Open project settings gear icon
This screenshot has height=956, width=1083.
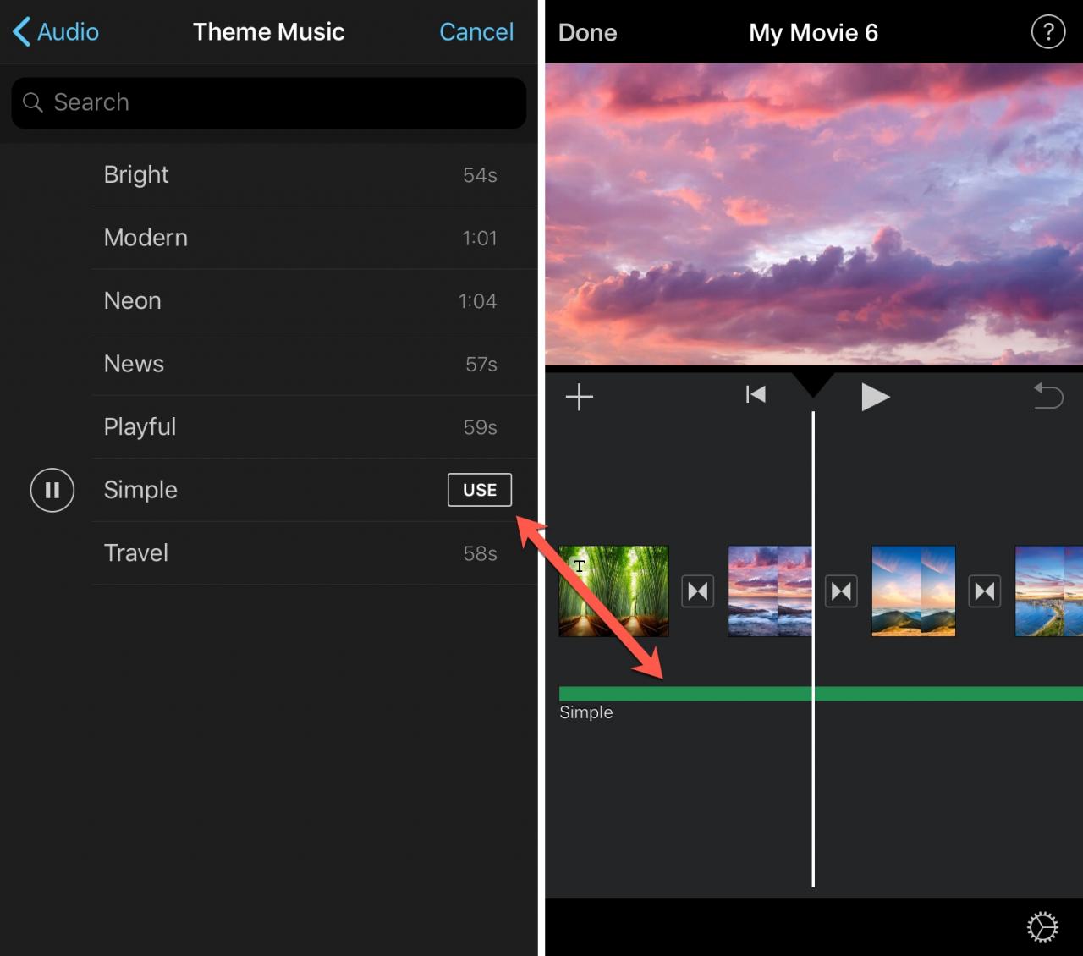1042,927
